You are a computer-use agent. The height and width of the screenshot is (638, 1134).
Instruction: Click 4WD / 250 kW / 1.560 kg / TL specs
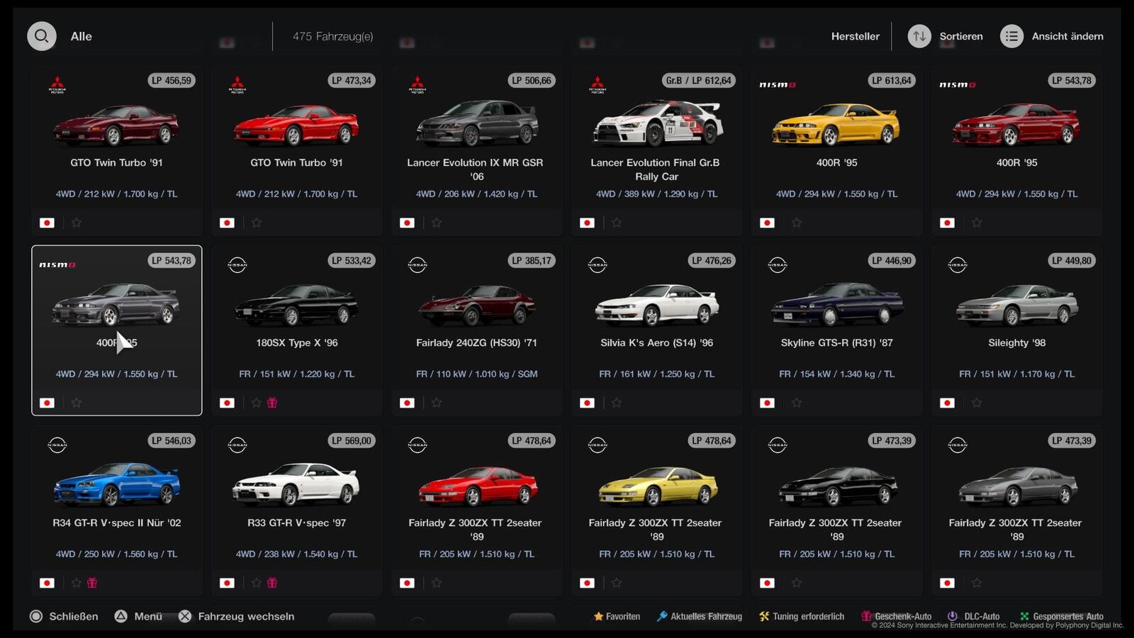(117, 554)
